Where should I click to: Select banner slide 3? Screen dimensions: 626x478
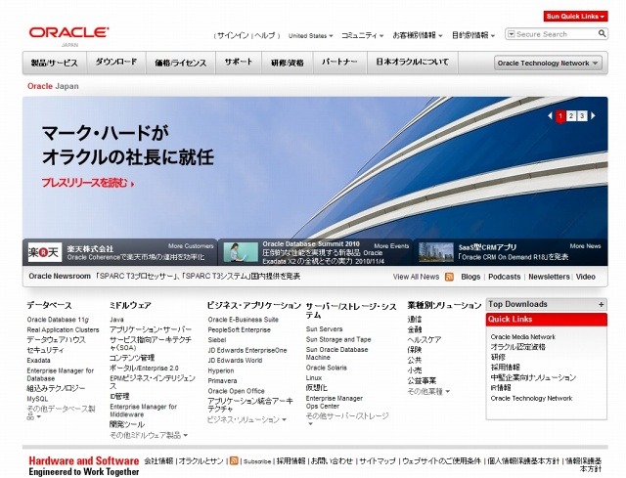[x=582, y=116]
